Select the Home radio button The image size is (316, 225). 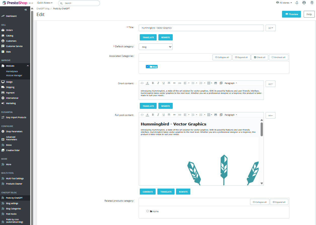coord(148,211)
